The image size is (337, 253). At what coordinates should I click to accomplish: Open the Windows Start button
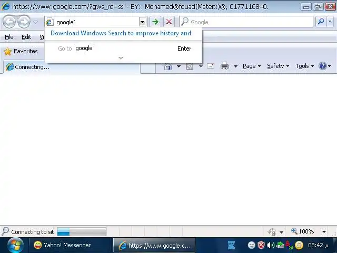pyautogui.click(x=15, y=246)
